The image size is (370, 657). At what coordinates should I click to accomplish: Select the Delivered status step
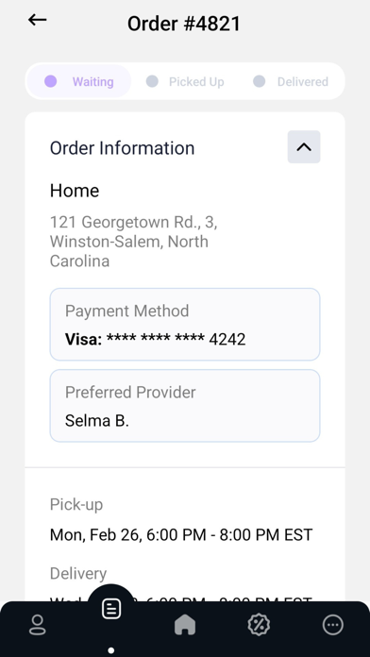tap(291, 81)
